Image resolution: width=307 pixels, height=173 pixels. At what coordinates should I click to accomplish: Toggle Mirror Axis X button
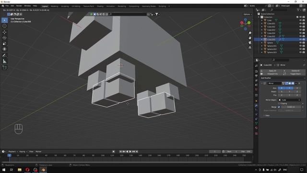tap(282, 88)
